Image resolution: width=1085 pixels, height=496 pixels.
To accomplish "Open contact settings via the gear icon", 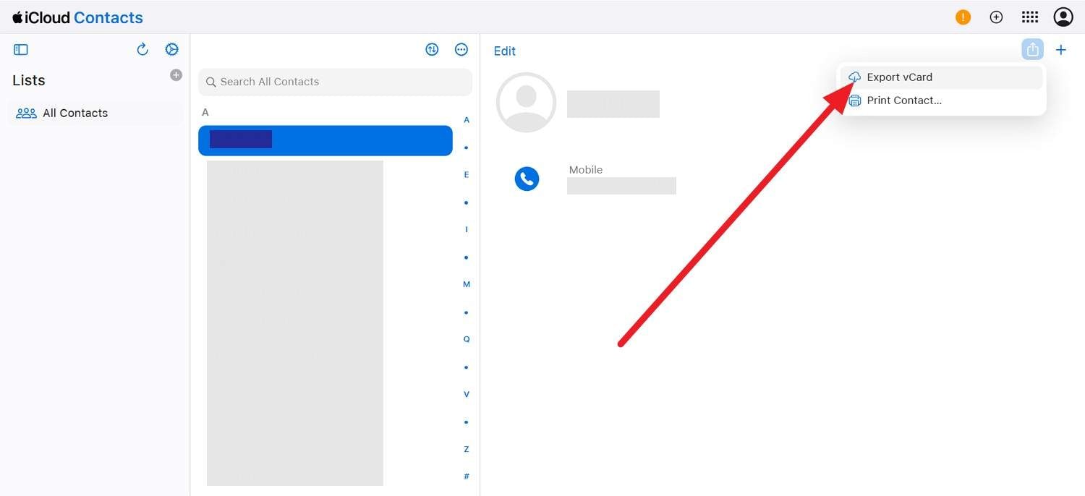I will pos(171,49).
